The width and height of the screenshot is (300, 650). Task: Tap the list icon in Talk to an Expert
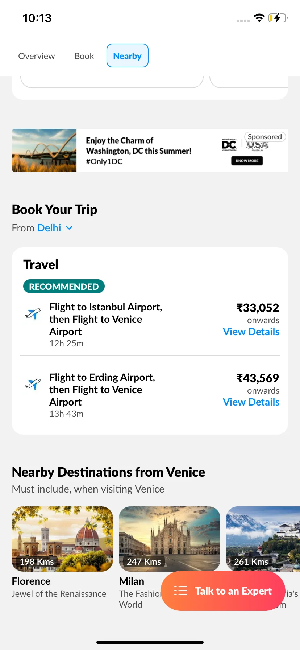180,591
